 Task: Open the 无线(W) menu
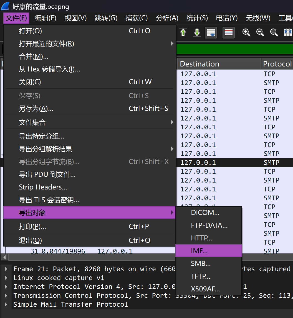[x=258, y=18]
